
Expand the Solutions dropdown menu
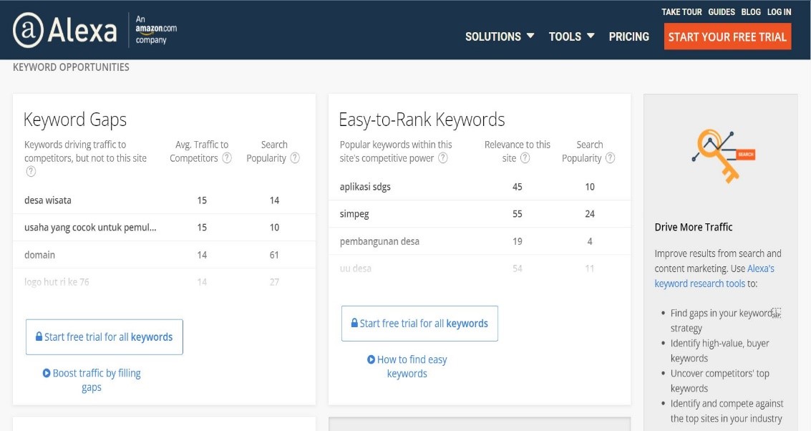[500, 37]
